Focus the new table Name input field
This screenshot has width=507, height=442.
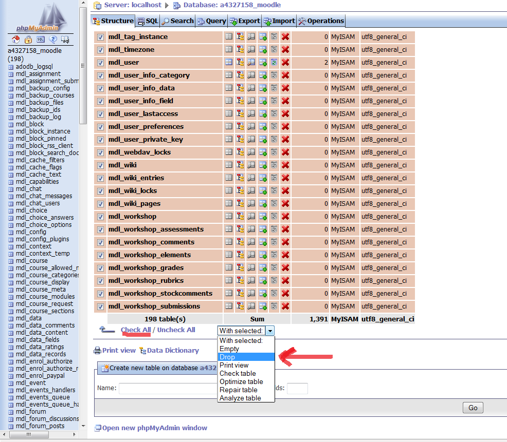168,388
